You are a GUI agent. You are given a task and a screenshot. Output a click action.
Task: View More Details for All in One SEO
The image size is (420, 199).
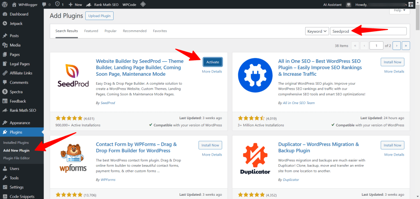(x=394, y=71)
